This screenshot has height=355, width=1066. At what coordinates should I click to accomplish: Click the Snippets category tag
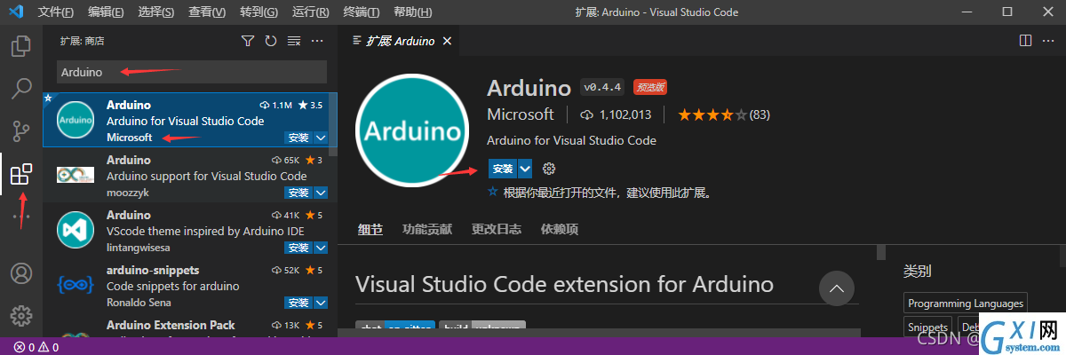point(927,327)
